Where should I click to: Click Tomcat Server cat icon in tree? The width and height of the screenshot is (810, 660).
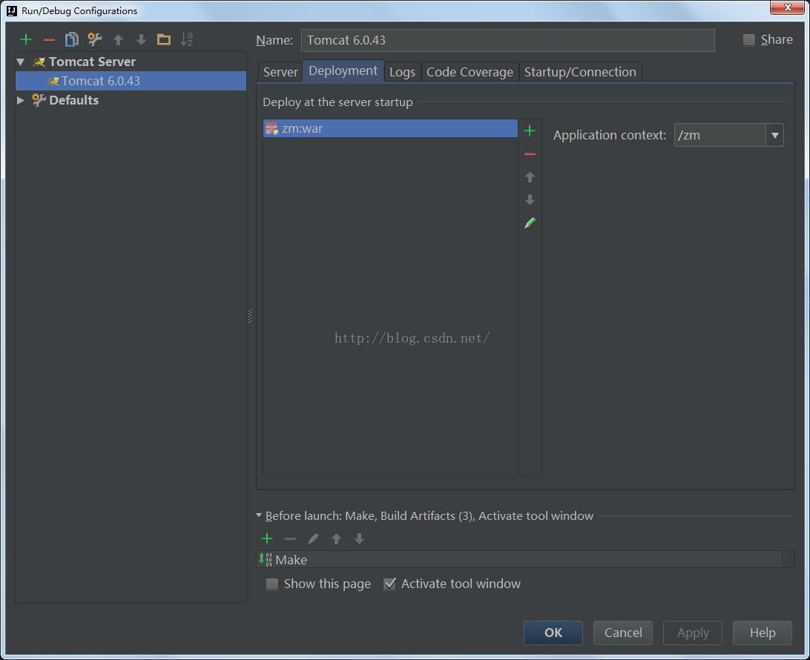click(x=39, y=62)
